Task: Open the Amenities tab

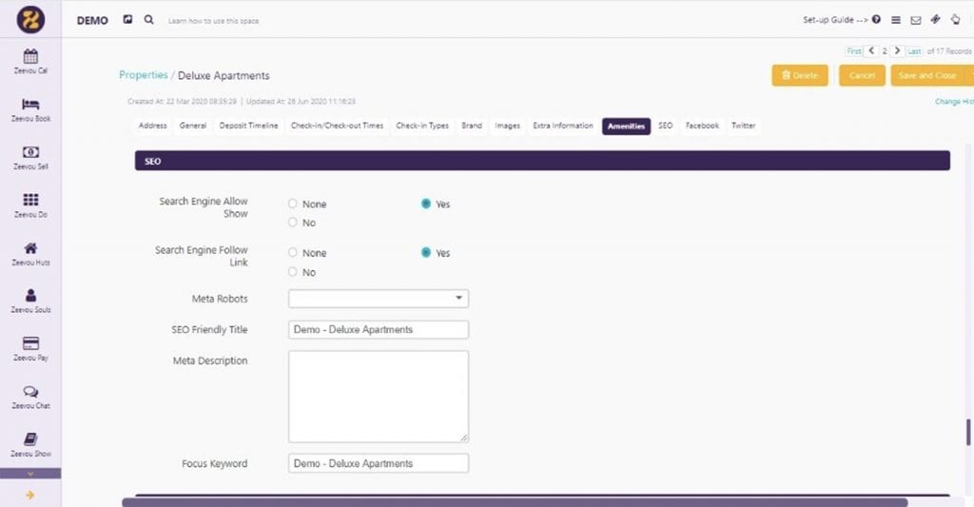Action: coord(626,127)
